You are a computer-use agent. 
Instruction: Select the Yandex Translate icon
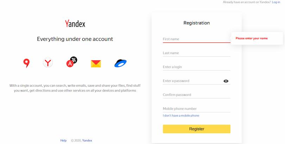[71, 62]
